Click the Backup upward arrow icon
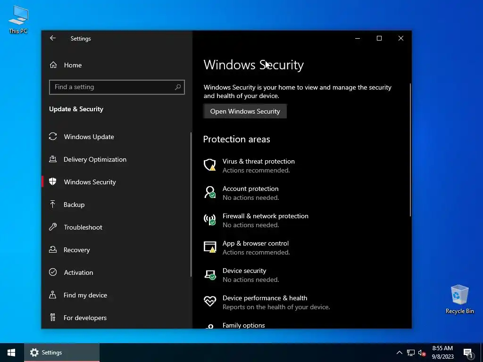The image size is (483, 362). 53,205
